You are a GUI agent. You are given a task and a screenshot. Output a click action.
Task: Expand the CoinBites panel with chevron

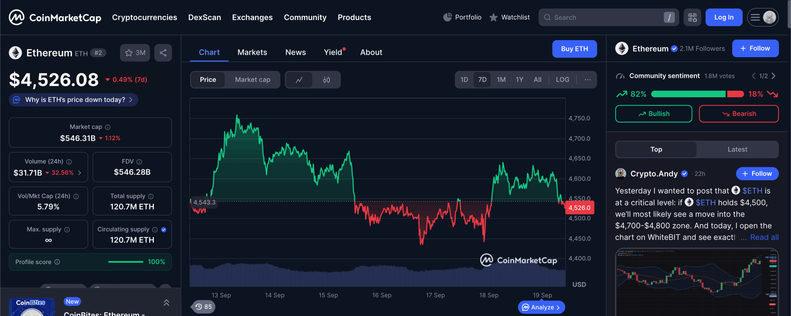tap(166, 302)
